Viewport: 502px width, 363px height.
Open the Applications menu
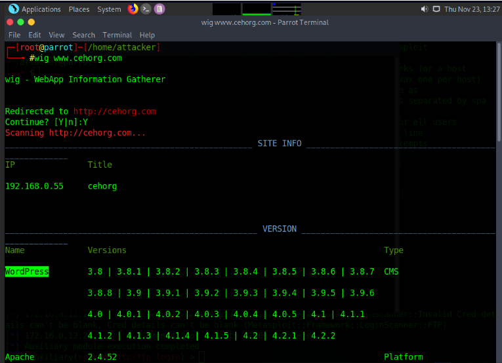(41, 9)
